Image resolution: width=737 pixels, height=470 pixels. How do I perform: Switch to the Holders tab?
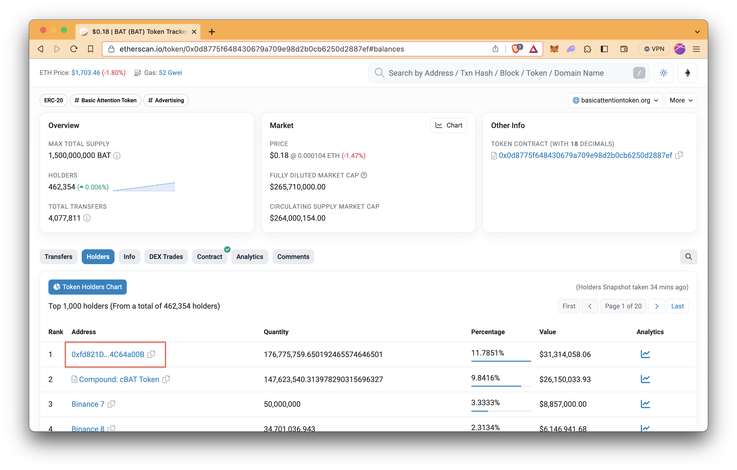pos(98,256)
